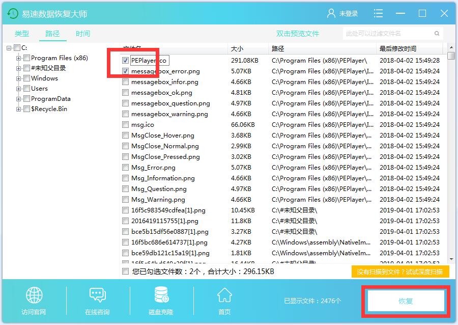The image size is (458, 325).
Task: Check msg.ico file checkbox
Action: tap(125, 125)
